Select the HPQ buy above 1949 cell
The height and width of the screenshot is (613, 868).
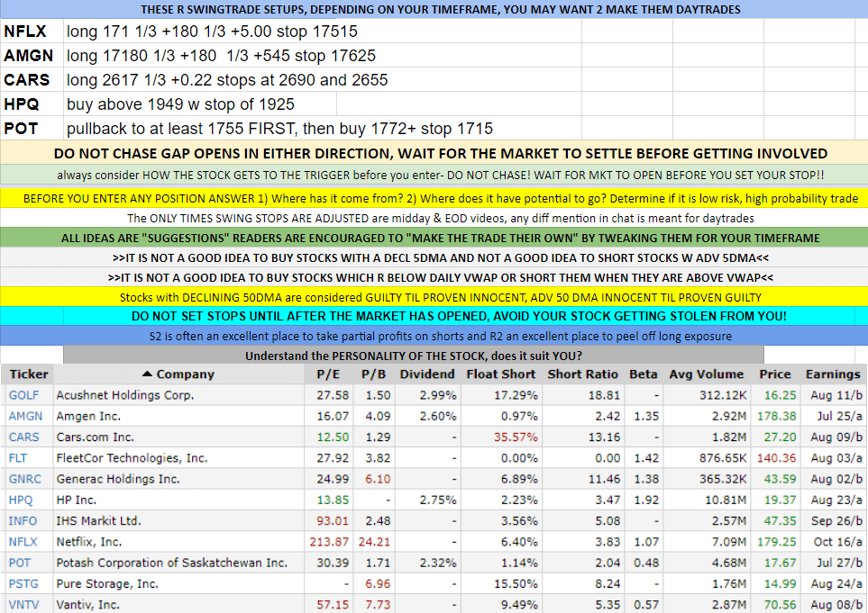180,104
